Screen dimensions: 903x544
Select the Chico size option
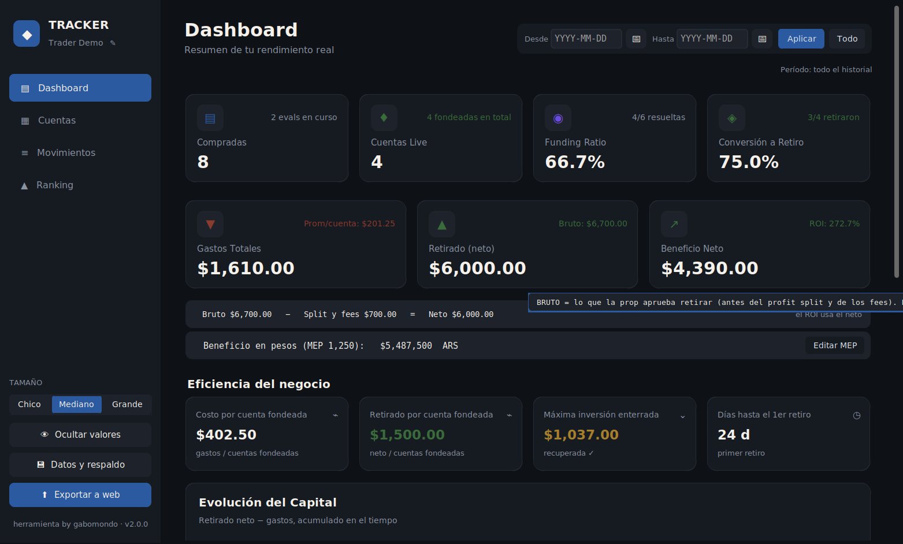tap(29, 404)
